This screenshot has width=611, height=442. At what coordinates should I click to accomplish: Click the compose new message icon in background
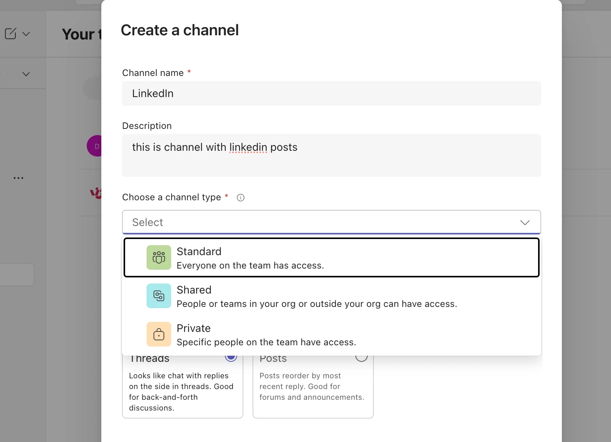tap(11, 33)
